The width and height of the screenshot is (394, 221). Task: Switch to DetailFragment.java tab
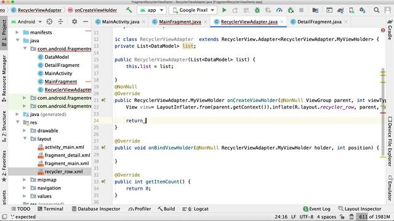click(x=319, y=22)
